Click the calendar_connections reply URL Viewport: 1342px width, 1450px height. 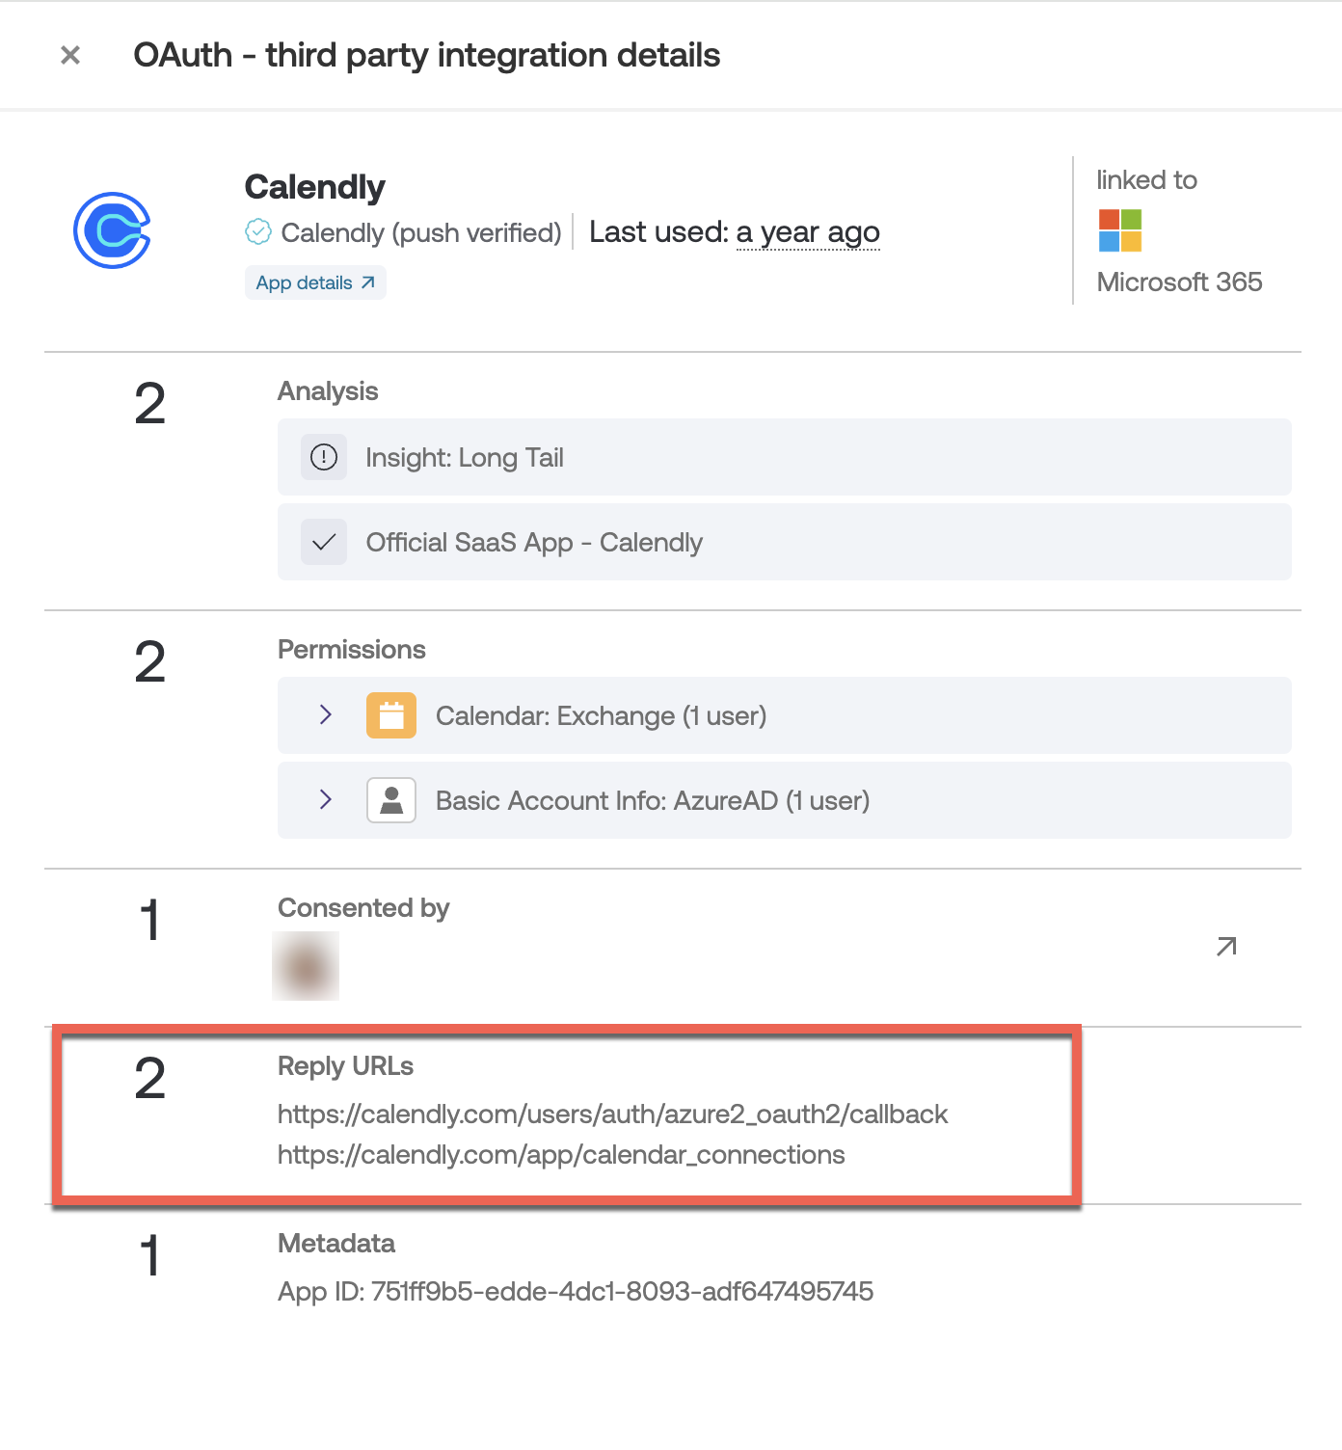pyautogui.click(x=561, y=1155)
